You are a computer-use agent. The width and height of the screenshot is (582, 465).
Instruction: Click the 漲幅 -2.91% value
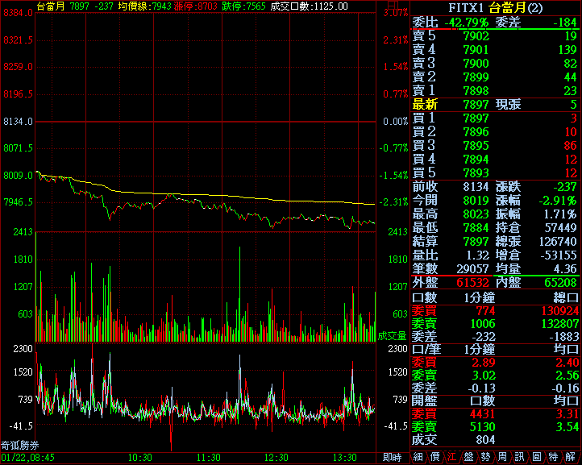click(x=559, y=201)
